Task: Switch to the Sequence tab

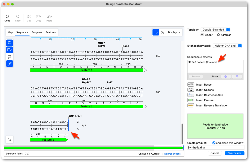Action: coord(22,32)
